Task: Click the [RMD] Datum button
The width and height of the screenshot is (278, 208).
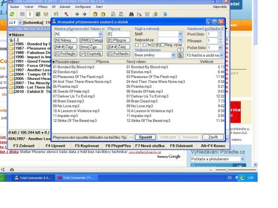Action: coord(91,40)
